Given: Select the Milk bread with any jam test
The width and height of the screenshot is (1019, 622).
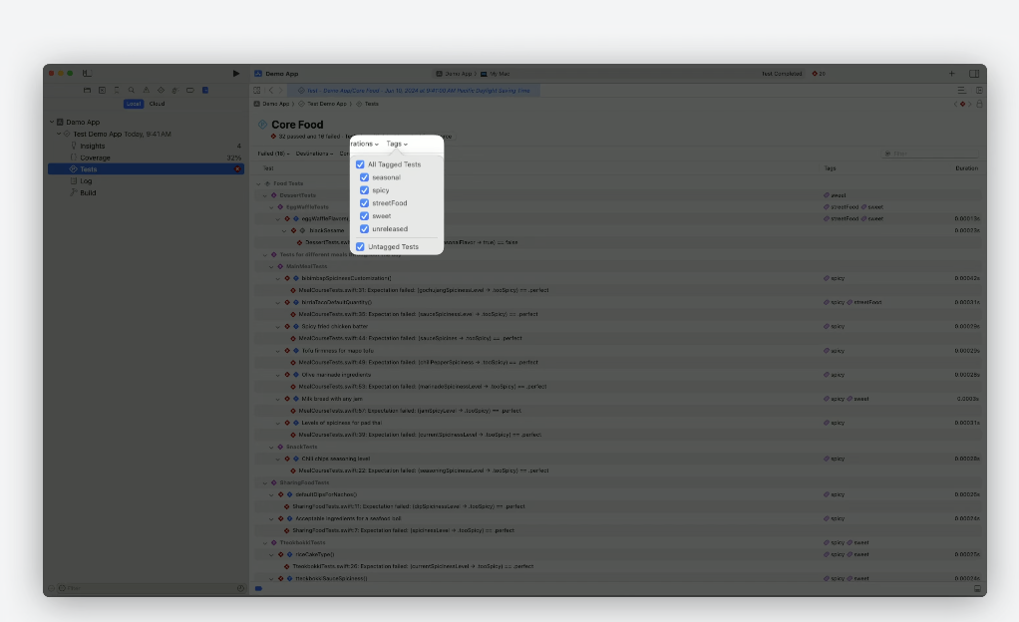Looking at the screenshot, I should click(618, 399).
